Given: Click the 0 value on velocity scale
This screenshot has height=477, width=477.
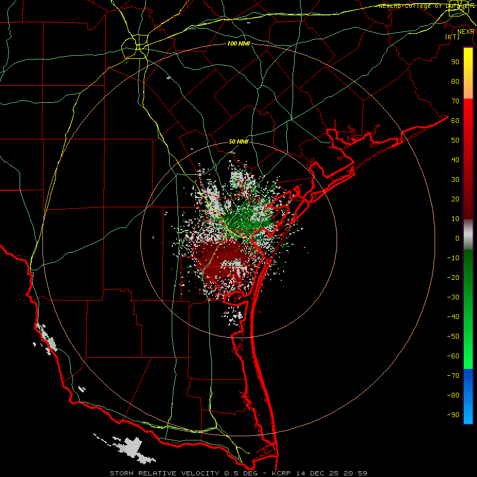Looking at the screenshot, I should [x=457, y=238].
